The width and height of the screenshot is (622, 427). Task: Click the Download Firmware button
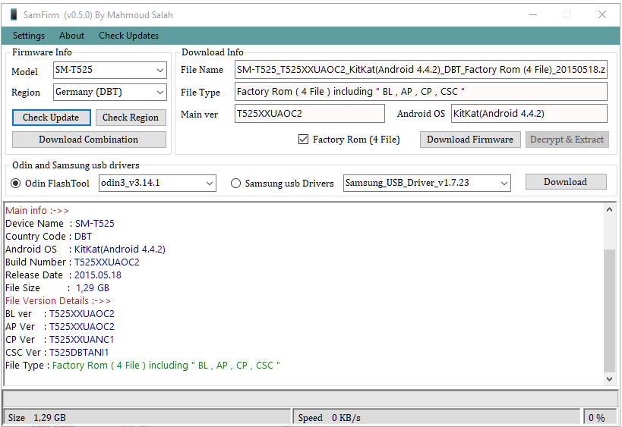470,140
